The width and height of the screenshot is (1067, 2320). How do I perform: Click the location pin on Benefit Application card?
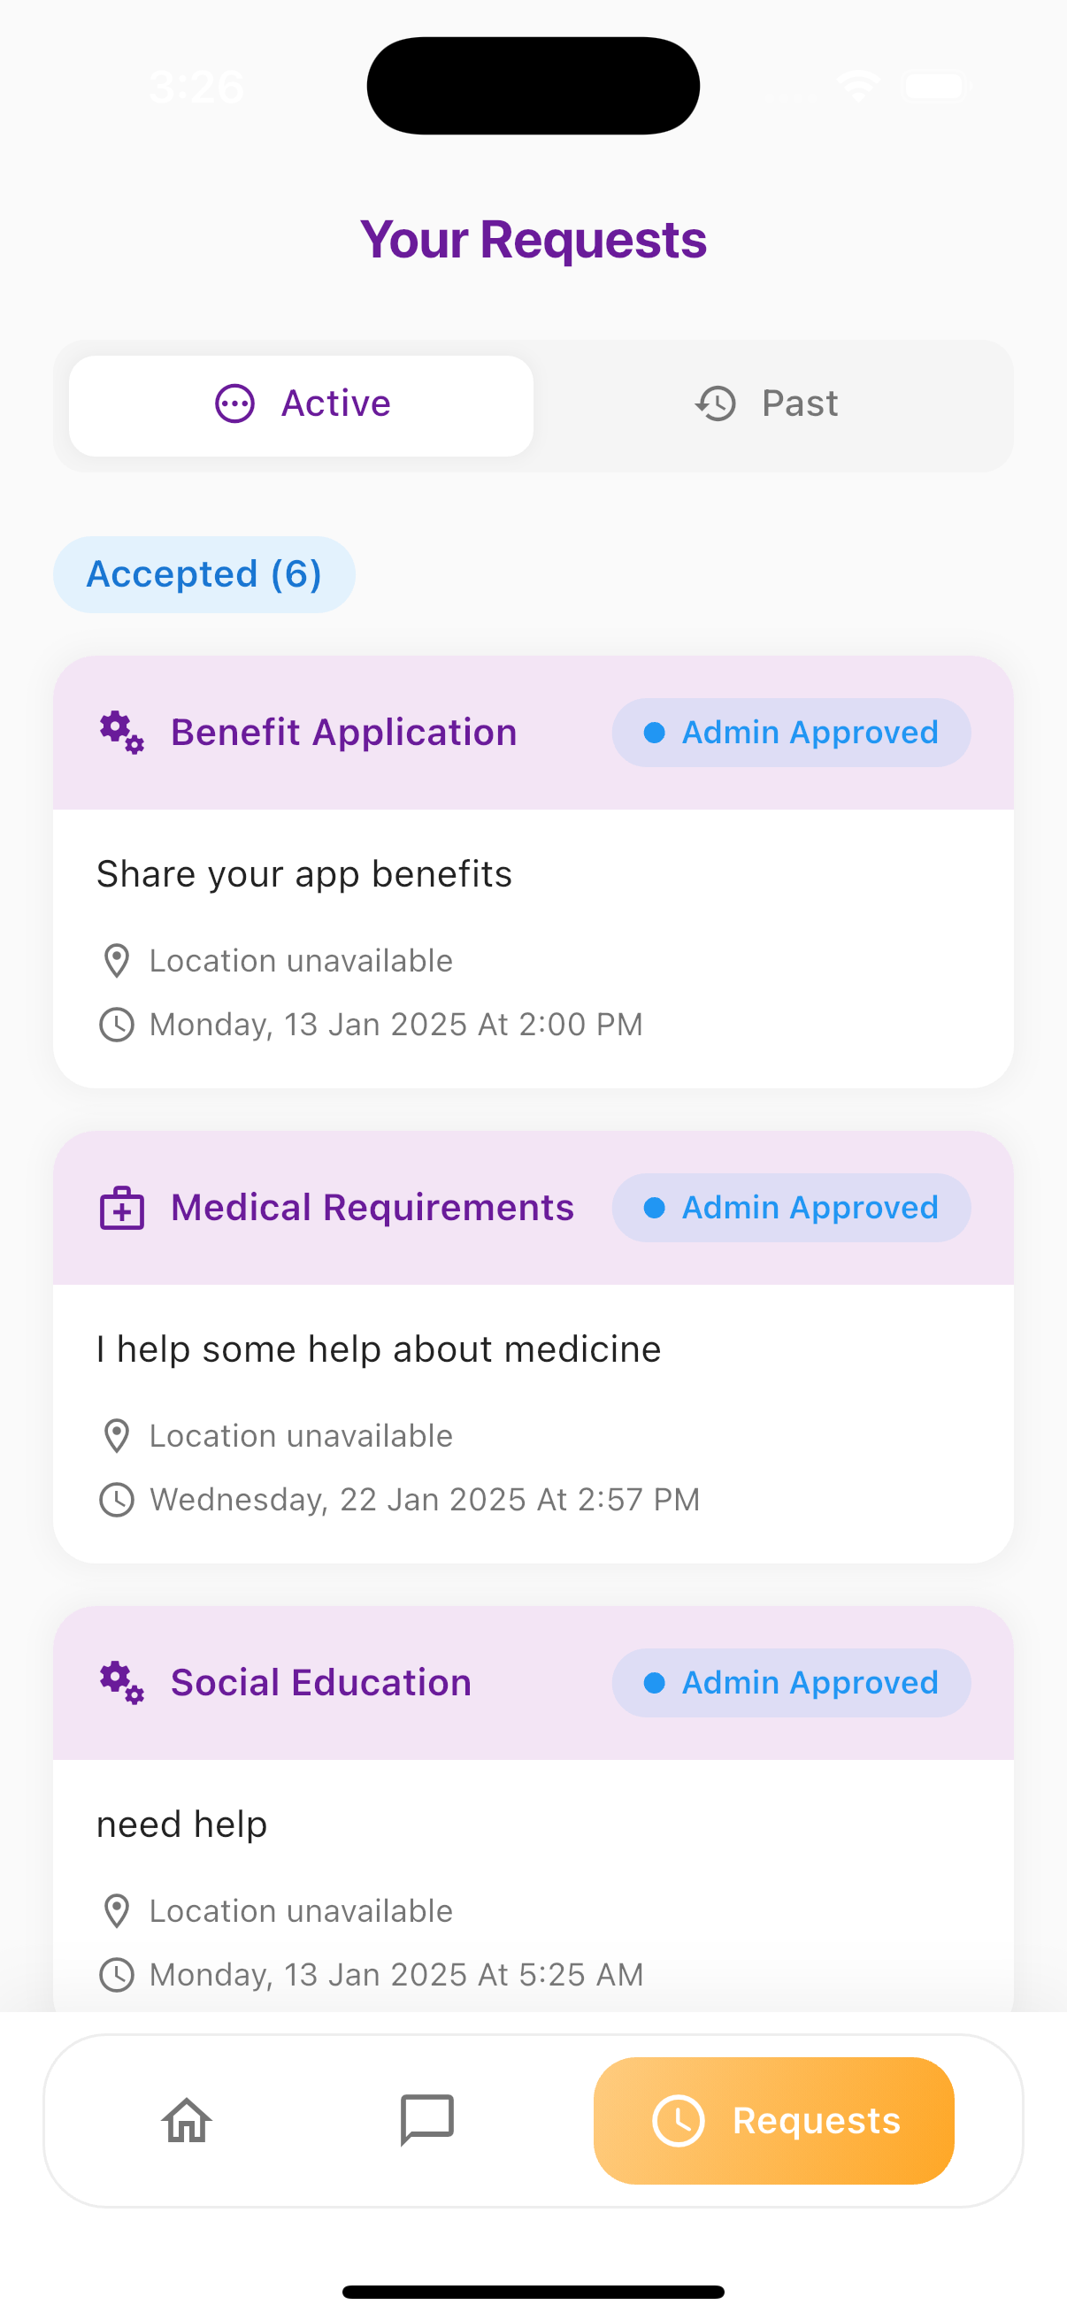[x=116, y=961]
